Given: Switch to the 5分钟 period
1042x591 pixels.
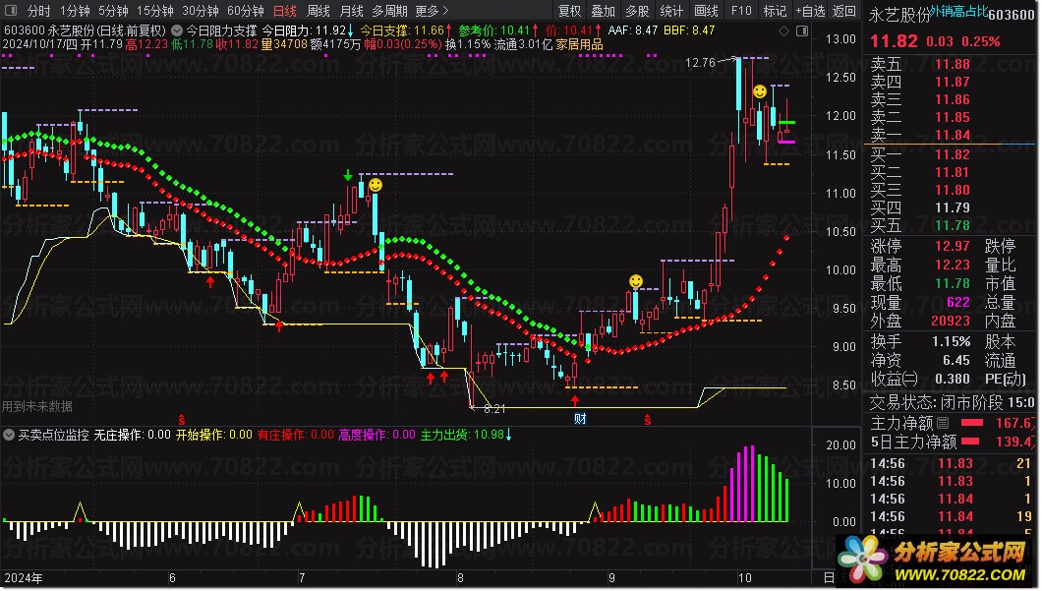Looking at the screenshot, I should pos(113,11).
